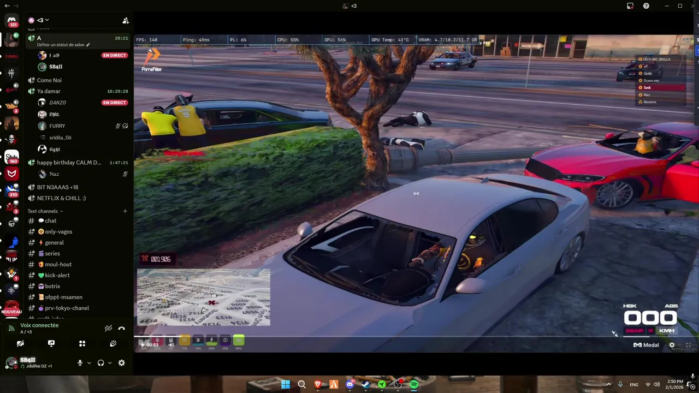Screen dimensions: 699x393
Task: Open NETFLIX & CHILL :) voice channel
Action: [79, 198]
